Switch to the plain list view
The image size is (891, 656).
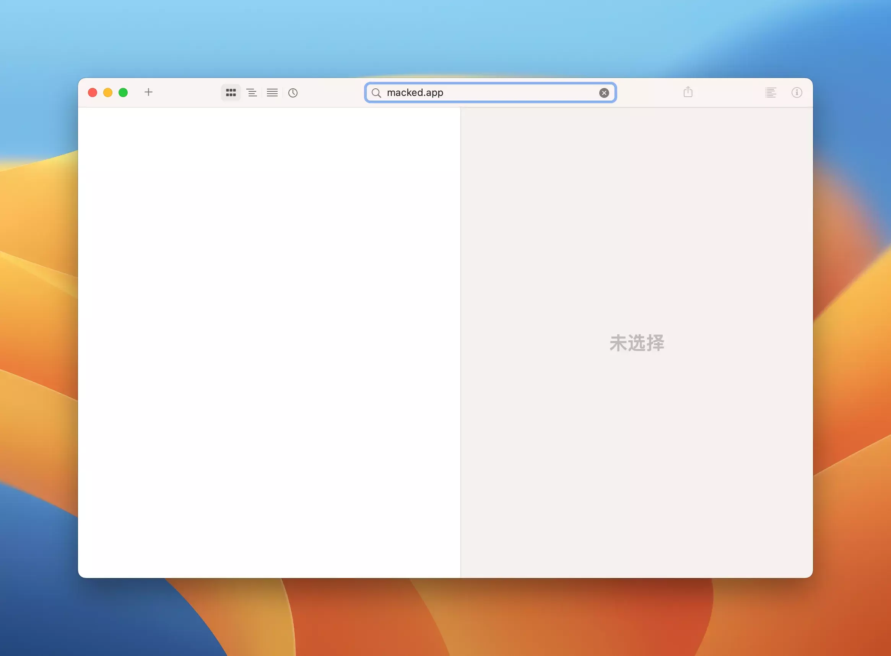click(x=272, y=93)
